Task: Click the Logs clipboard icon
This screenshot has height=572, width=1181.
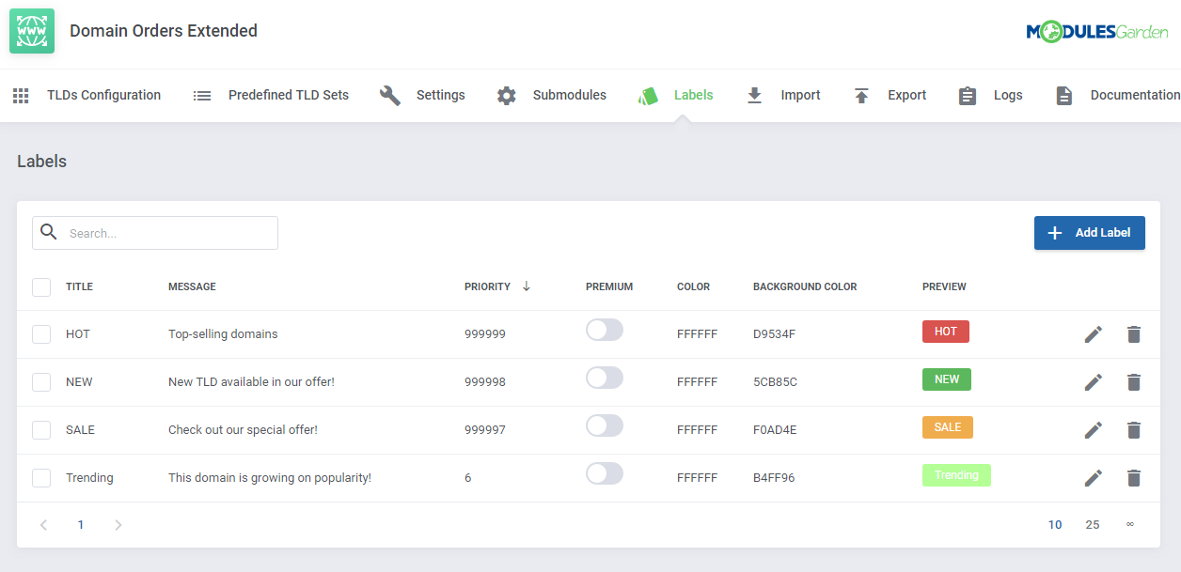Action: pos(968,95)
